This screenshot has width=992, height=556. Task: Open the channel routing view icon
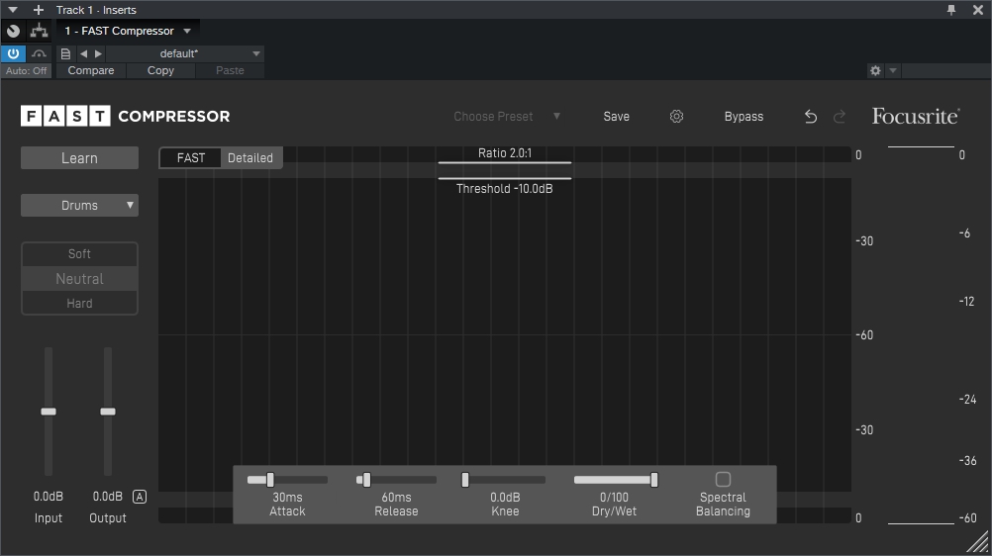pyautogui.click(x=40, y=31)
